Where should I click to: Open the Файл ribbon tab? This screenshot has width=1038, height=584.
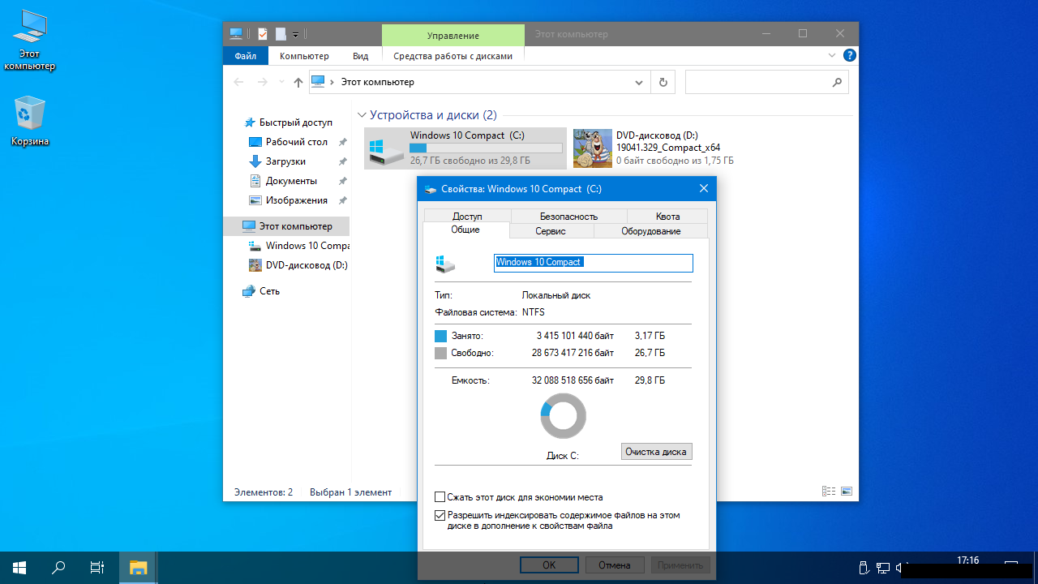tap(246, 56)
